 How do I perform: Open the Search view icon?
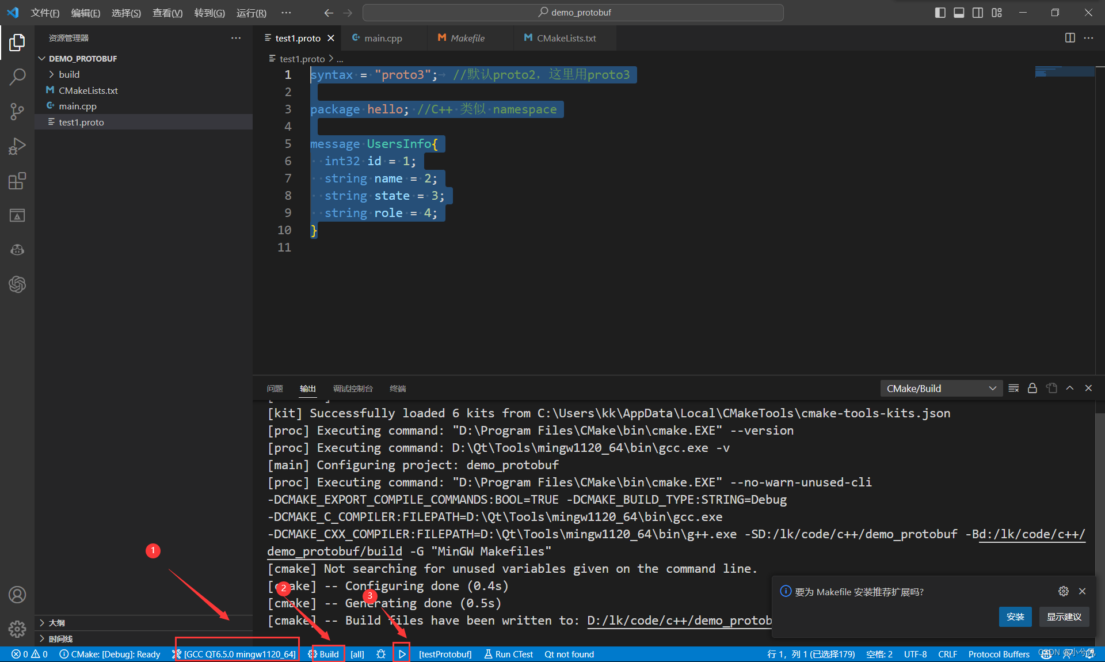(x=17, y=77)
